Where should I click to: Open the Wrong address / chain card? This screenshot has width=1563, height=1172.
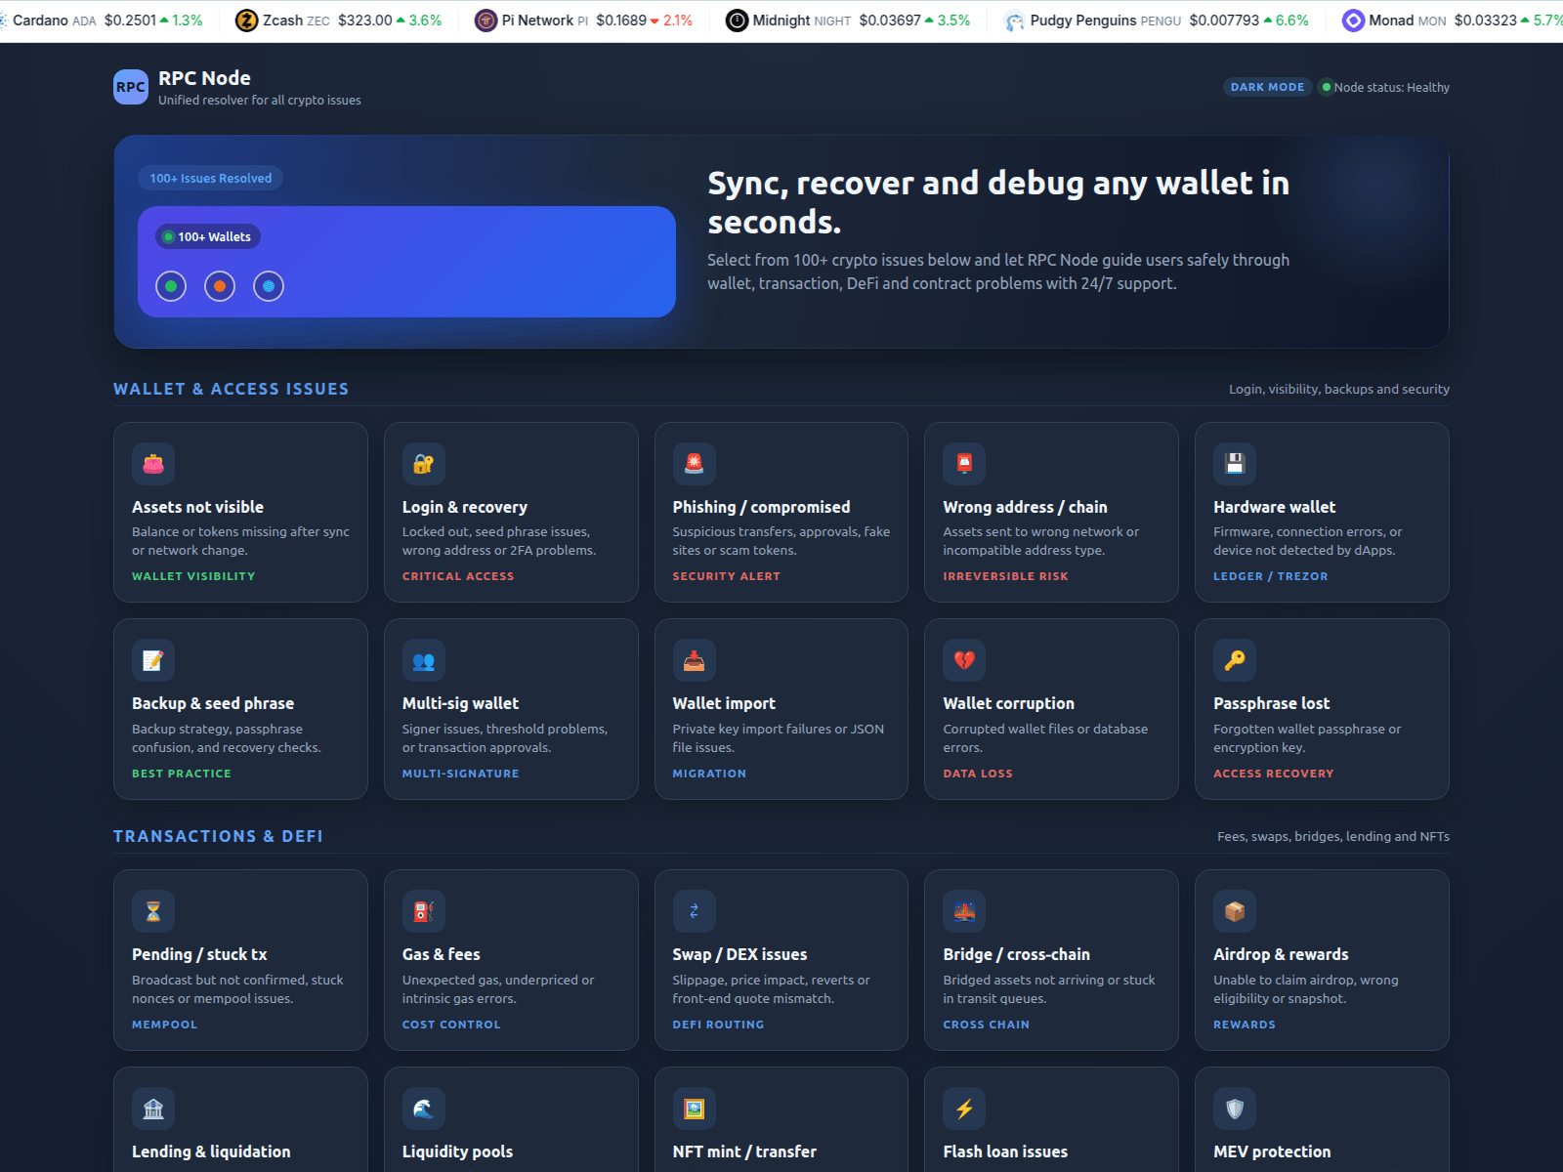pos(1051,513)
